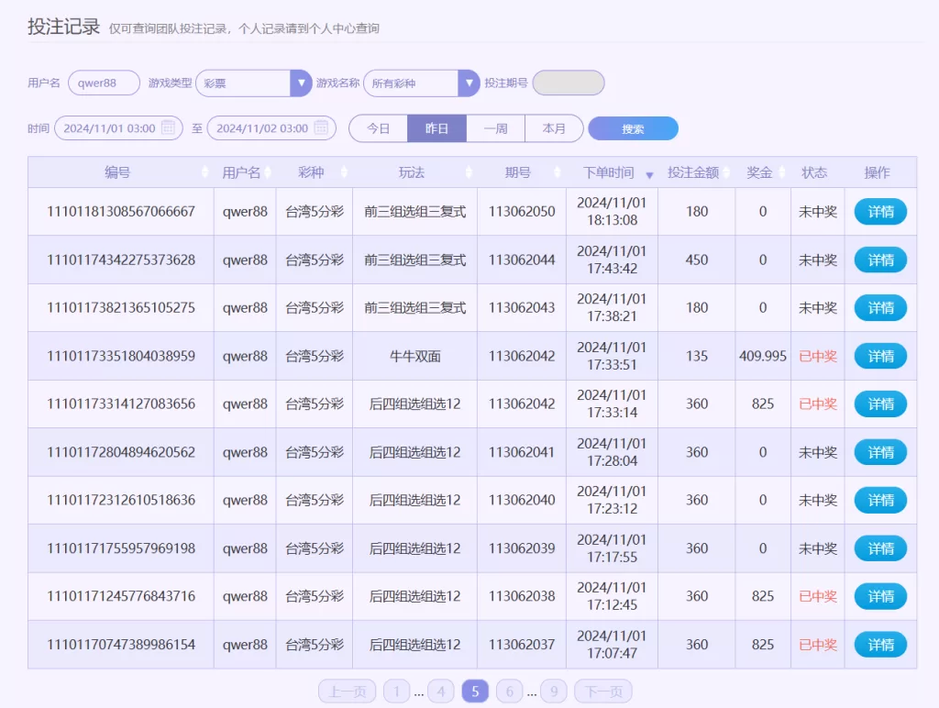
Task: Focus the 用户名 input with qwer88
Action: click(x=105, y=83)
